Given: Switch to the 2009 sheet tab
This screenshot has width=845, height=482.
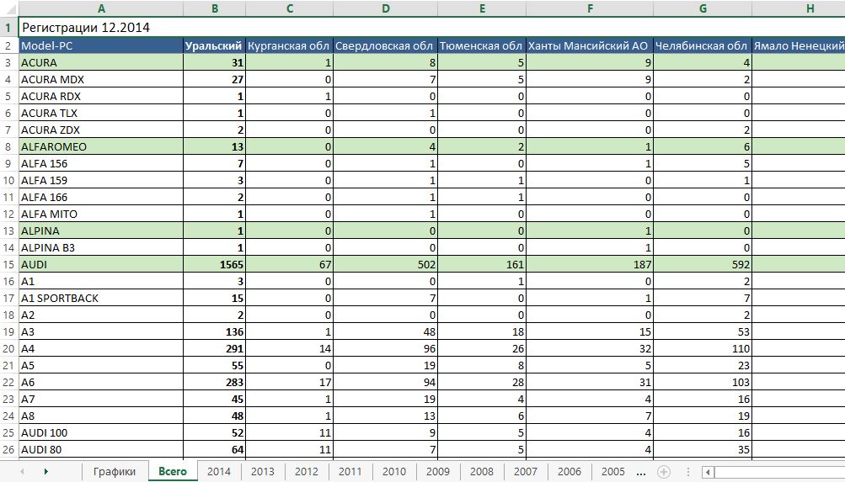Looking at the screenshot, I should click(x=437, y=472).
